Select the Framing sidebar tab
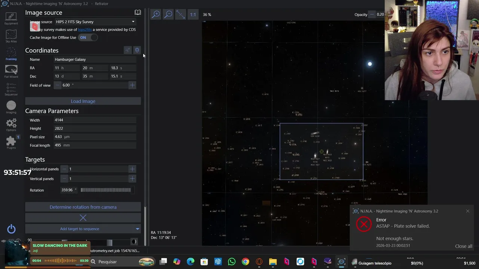This screenshot has width=479, height=269. coord(11,54)
